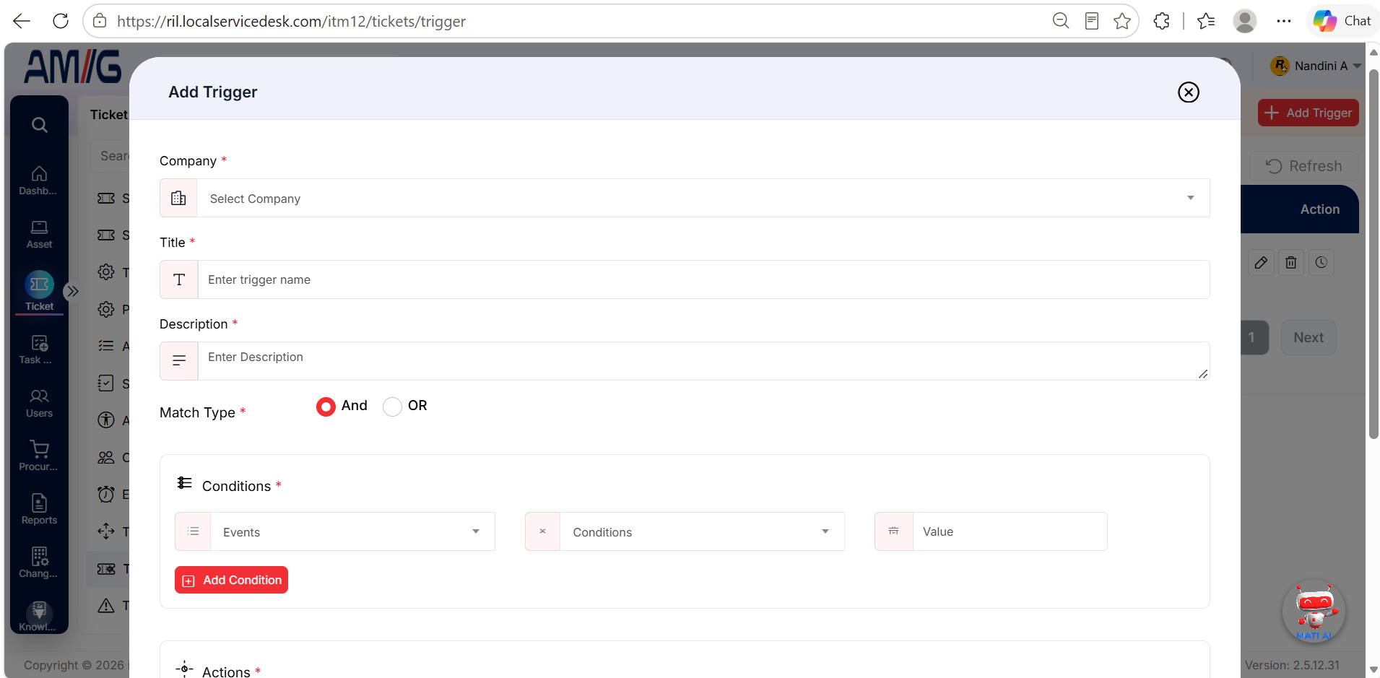Image resolution: width=1380 pixels, height=678 pixels.
Task: Expand the sidebar with the double chevron
Action: click(72, 292)
